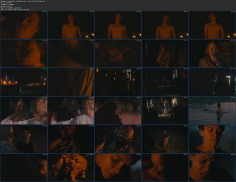
Task: Open the wide shot of candle-lit room thumbnail
Action: pos(24,82)
